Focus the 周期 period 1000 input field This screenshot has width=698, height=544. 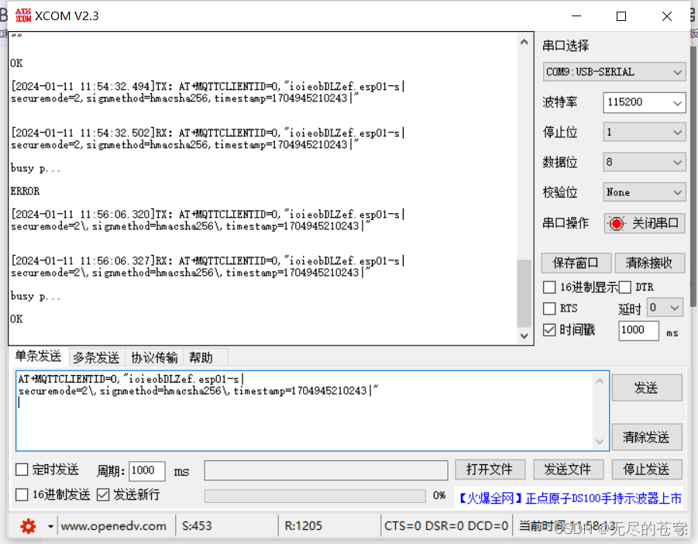point(147,470)
